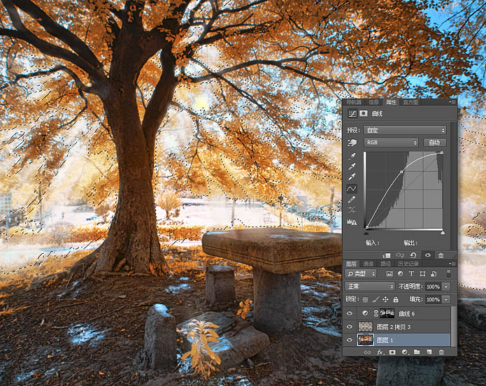Open the RGB channel dropdown

pyautogui.click(x=391, y=142)
